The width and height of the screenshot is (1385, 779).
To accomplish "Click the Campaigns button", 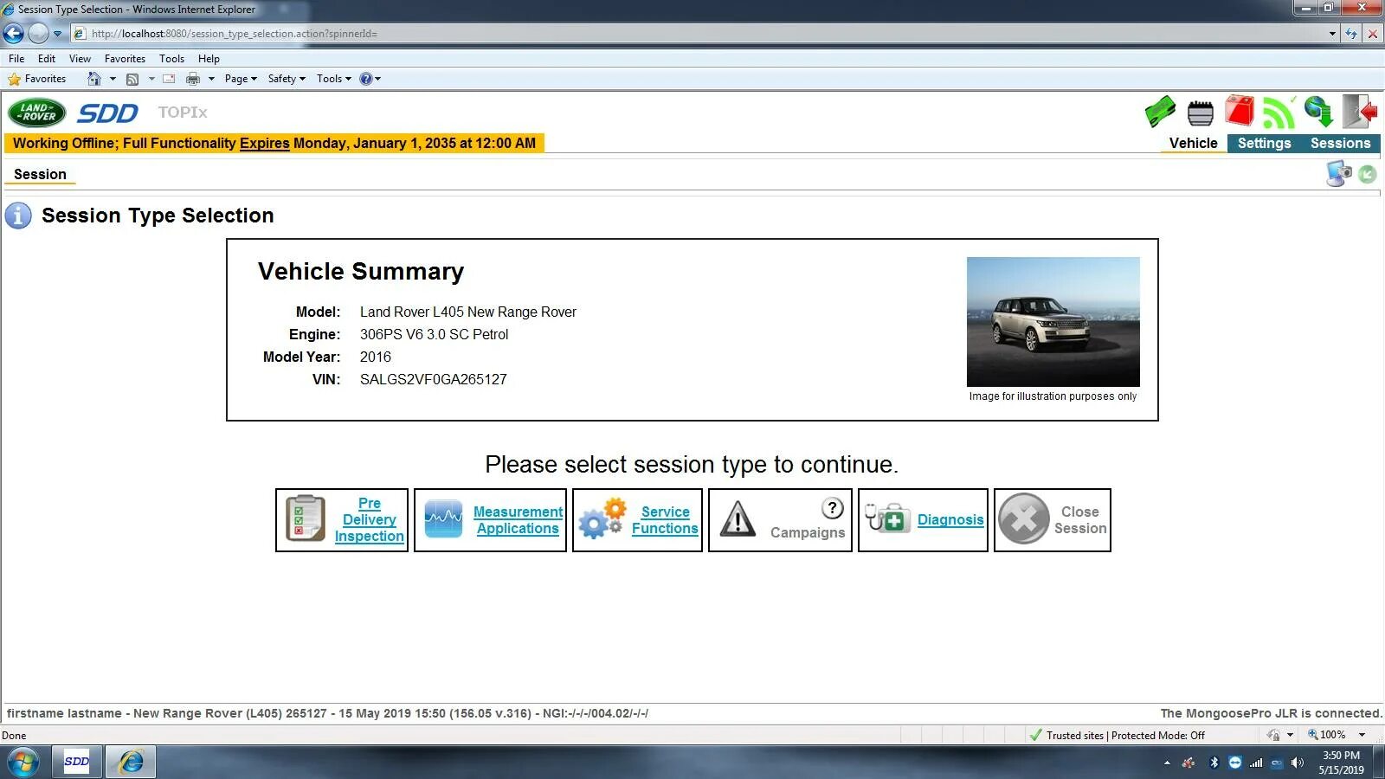I will click(780, 520).
